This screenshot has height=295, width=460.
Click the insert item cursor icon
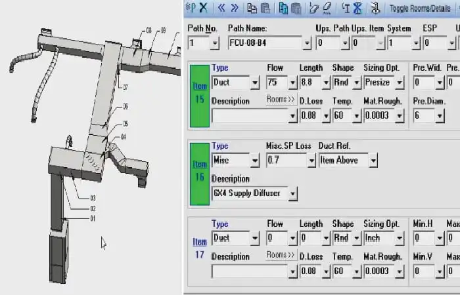[x=346, y=8]
